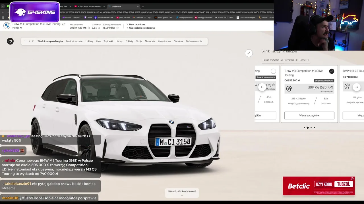Screen dimensions: 364x204
Task: Go to Listwy step
Action: coord(119,41)
